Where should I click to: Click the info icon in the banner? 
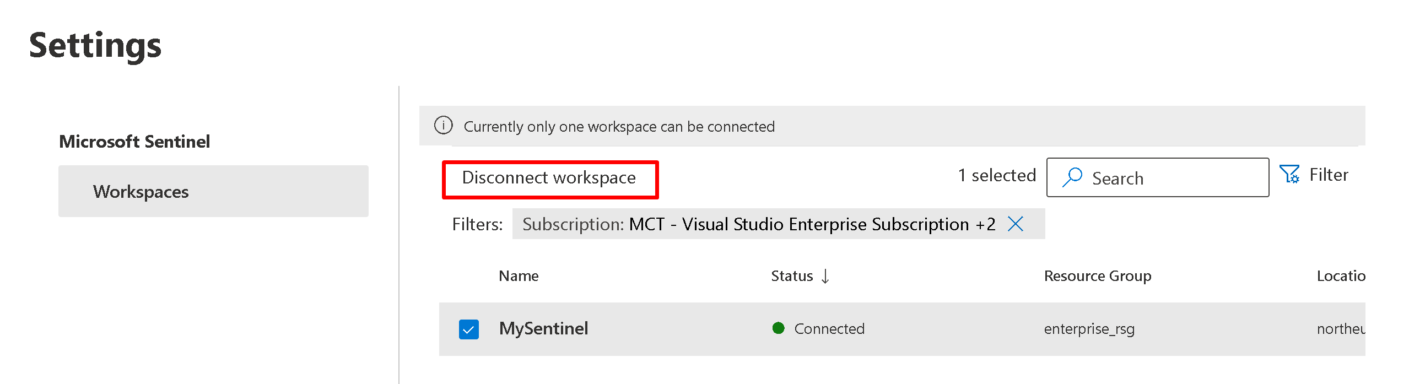coord(443,126)
